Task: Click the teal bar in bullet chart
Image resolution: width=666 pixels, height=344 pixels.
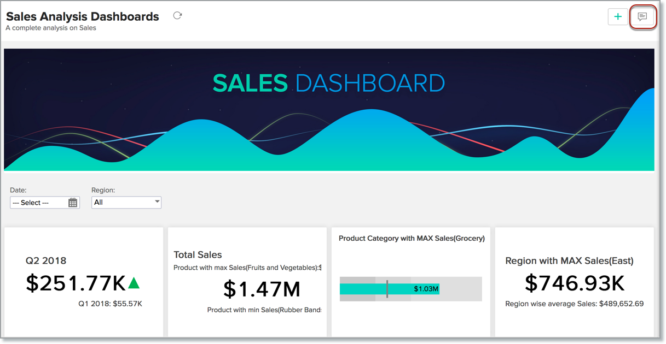Action: 361,289
